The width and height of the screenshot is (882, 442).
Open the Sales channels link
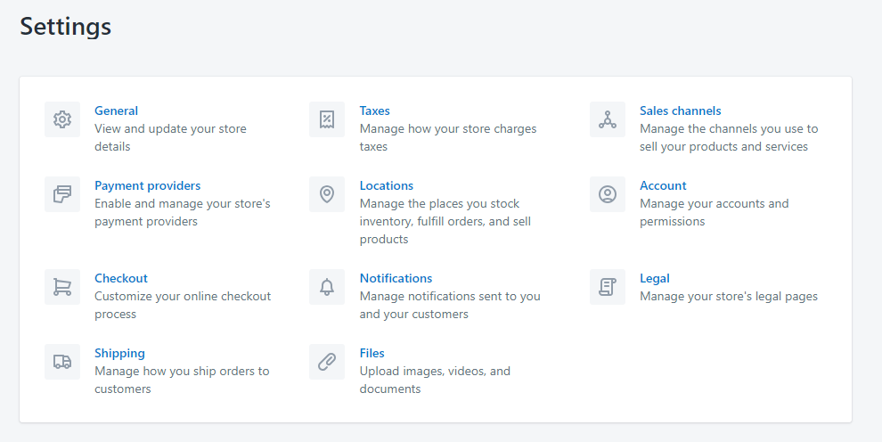coord(680,111)
